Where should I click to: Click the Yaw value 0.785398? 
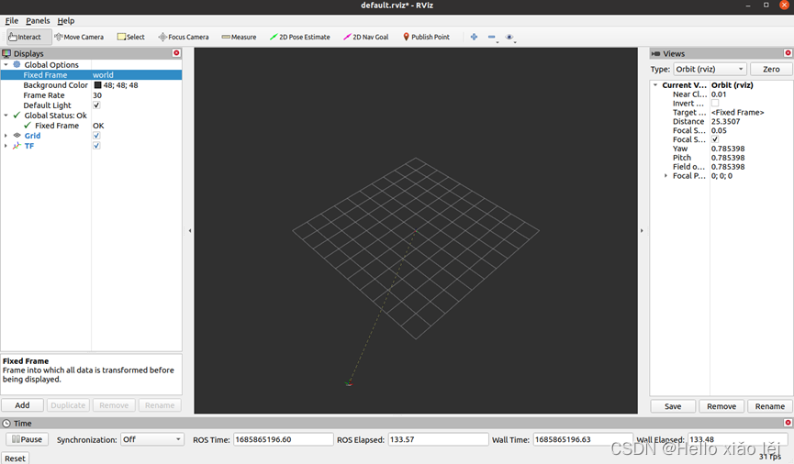[x=728, y=149]
